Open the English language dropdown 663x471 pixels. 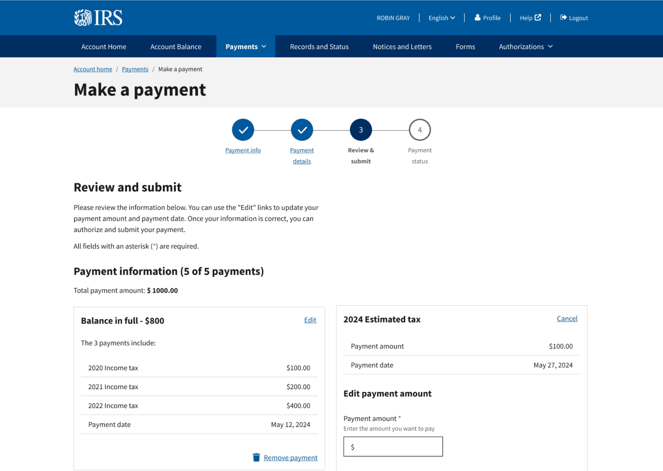(441, 18)
